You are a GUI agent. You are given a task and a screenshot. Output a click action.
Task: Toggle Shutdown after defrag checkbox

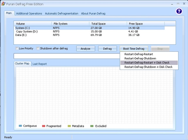(x=38, y=49)
